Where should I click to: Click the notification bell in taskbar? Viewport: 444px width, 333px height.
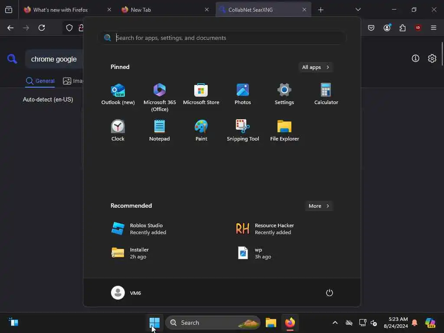[415, 323]
